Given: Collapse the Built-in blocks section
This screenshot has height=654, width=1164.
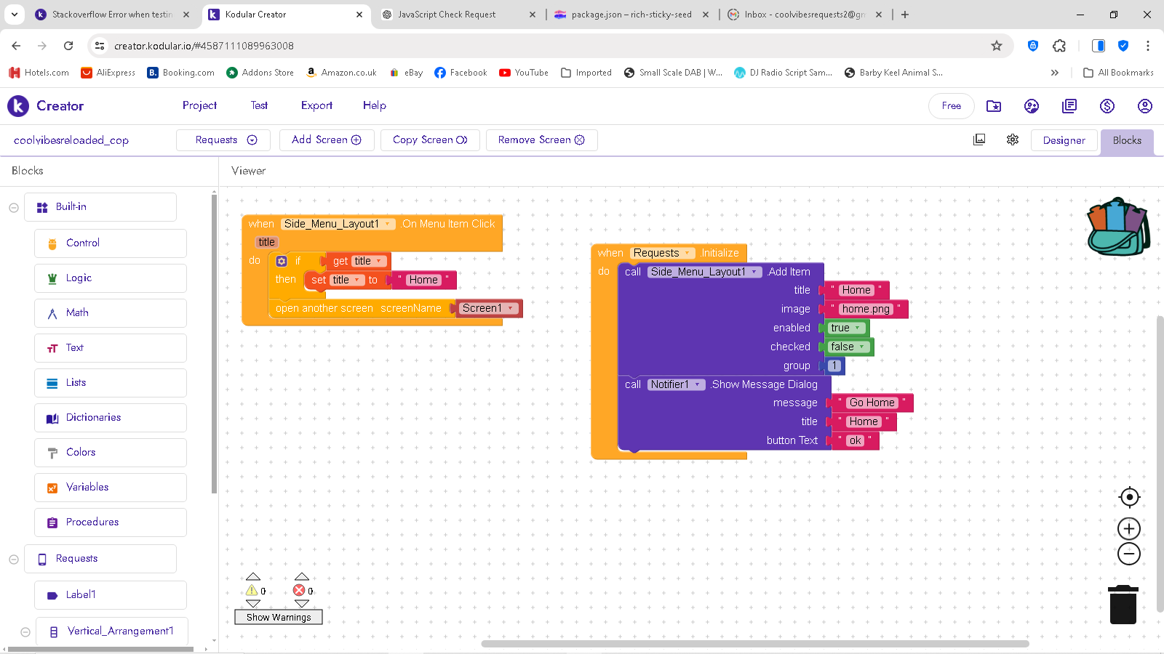Looking at the screenshot, I should click(x=14, y=208).
